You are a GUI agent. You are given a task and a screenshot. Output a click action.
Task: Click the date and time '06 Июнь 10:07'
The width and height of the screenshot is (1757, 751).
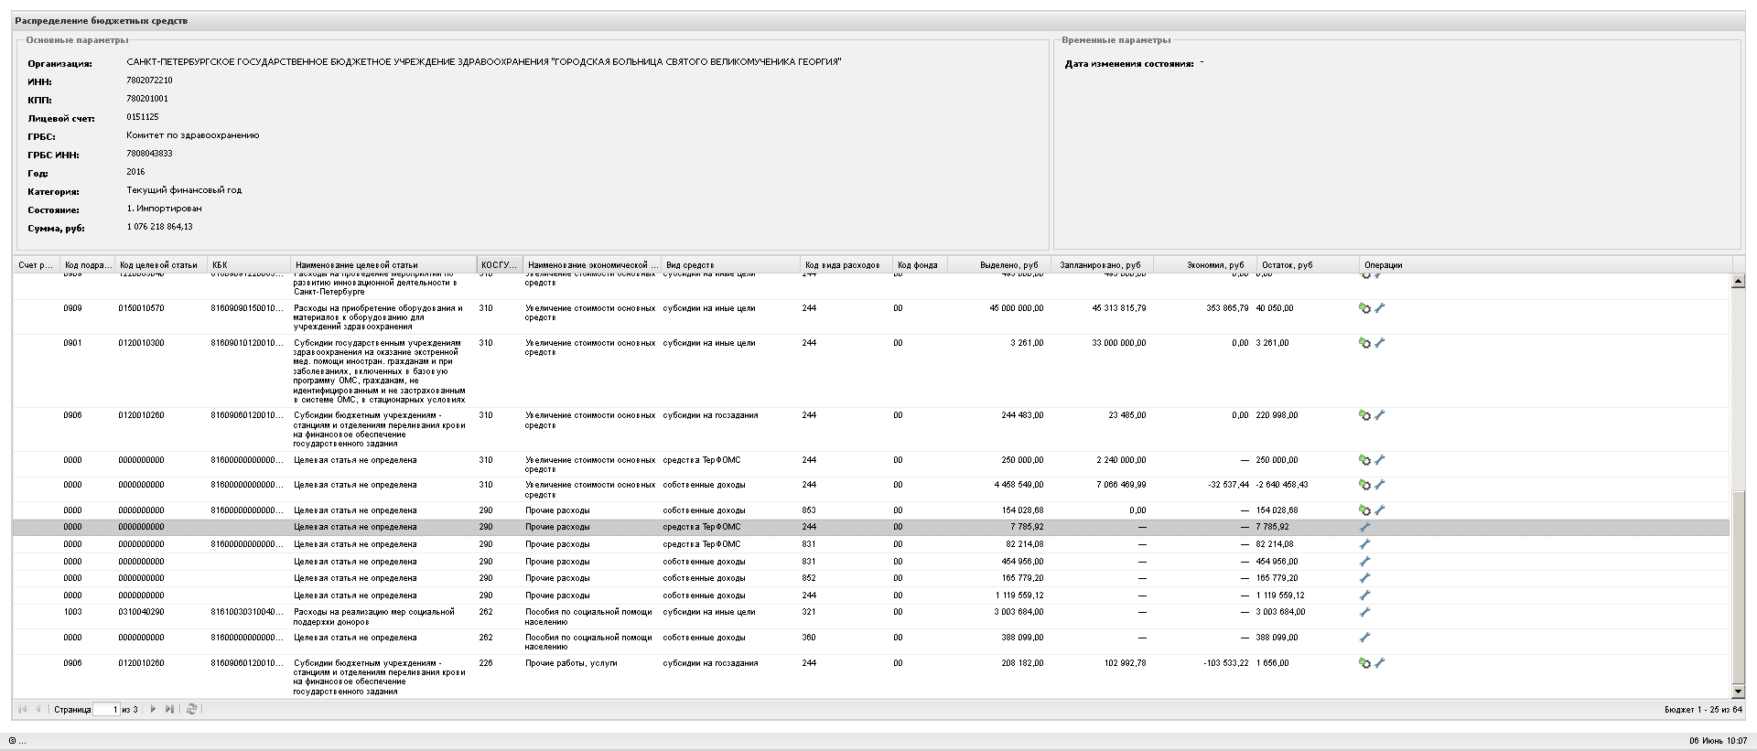[x=1718, y=741]
